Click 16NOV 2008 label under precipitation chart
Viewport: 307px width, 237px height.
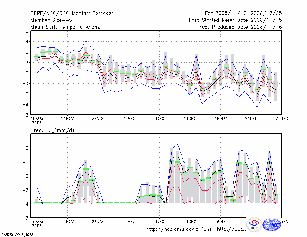pyautogui.click(x=37, y=224)
